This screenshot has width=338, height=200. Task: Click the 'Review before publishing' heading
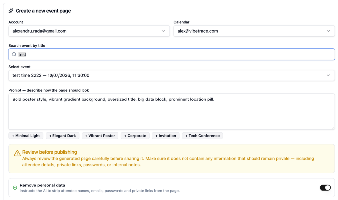coord(50,152)
